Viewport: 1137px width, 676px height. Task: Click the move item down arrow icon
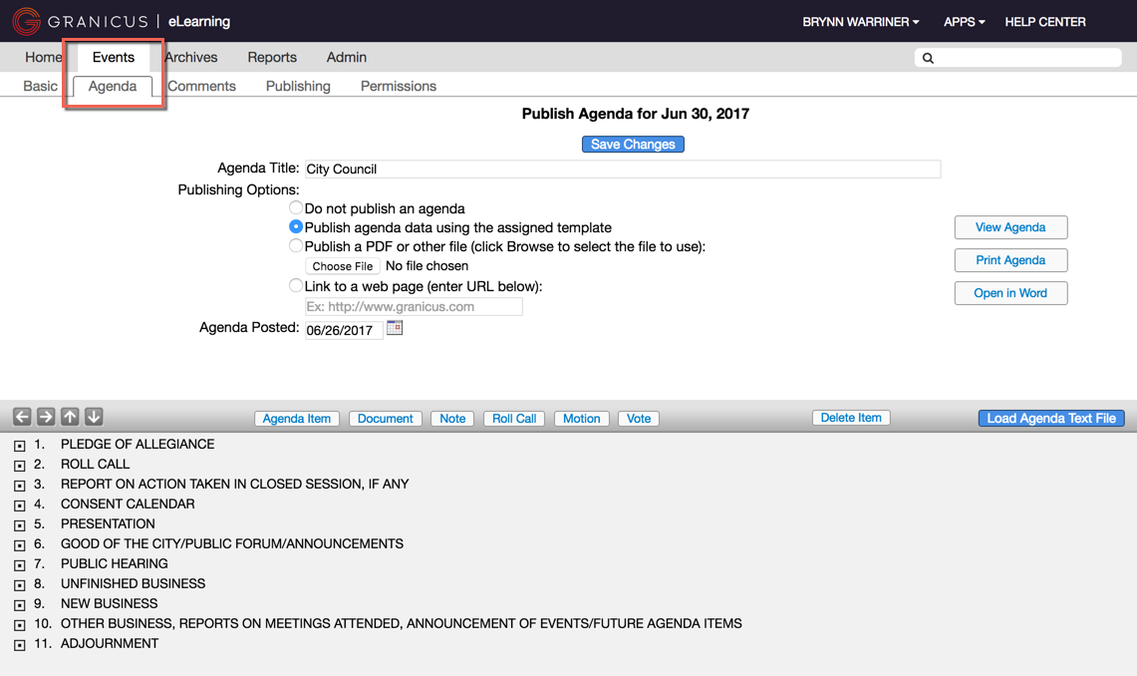(94, 417)
